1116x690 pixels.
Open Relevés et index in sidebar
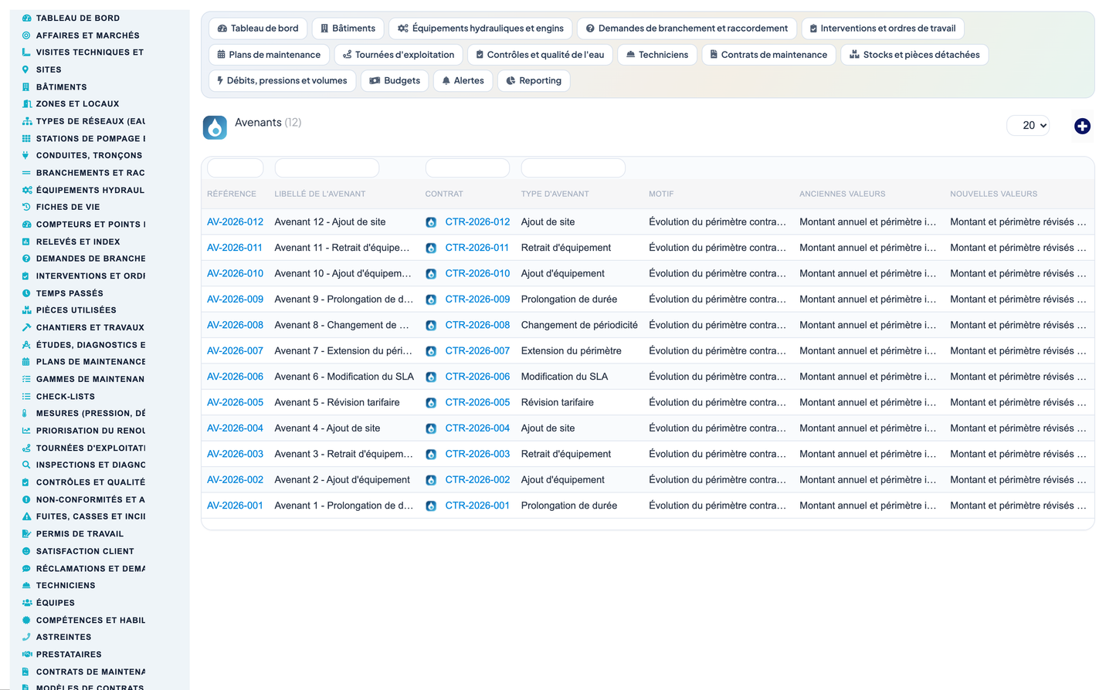78,242
